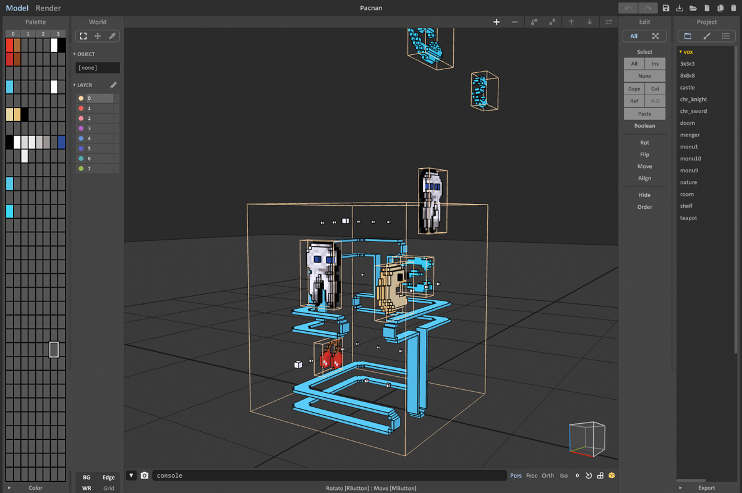
Task: Select the World box select tool
Action: pyautogui.click(x=83, y=36)
